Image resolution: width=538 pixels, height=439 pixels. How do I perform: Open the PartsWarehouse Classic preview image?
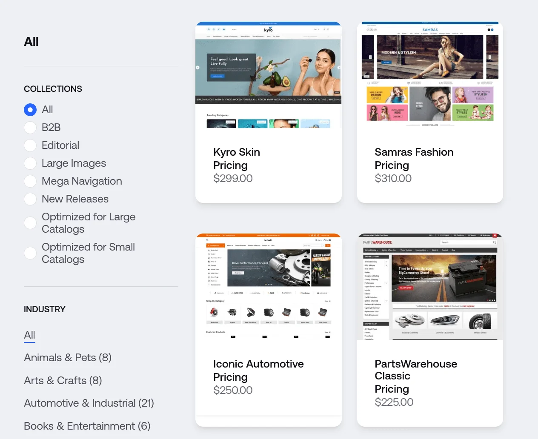pyautogui.click(x=430, y=287)
